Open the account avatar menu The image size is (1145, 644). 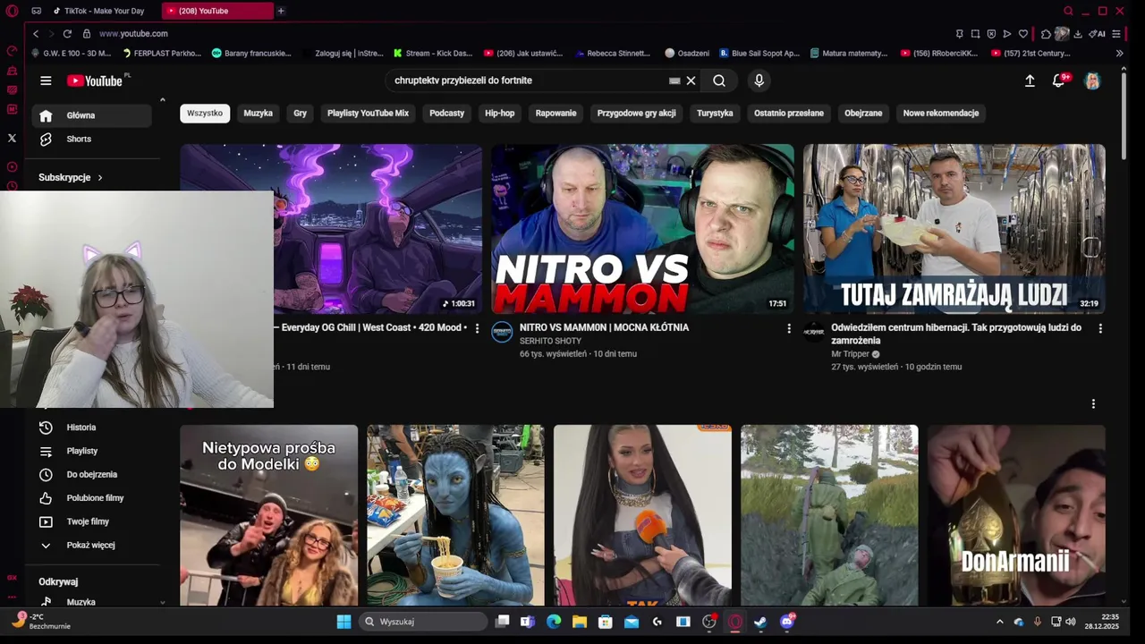coord(1092,80)
